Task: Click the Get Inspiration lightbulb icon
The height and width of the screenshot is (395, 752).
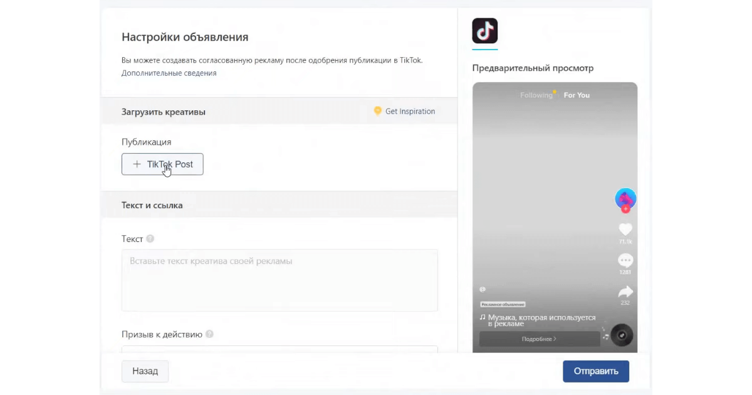Action: point(377,111)
